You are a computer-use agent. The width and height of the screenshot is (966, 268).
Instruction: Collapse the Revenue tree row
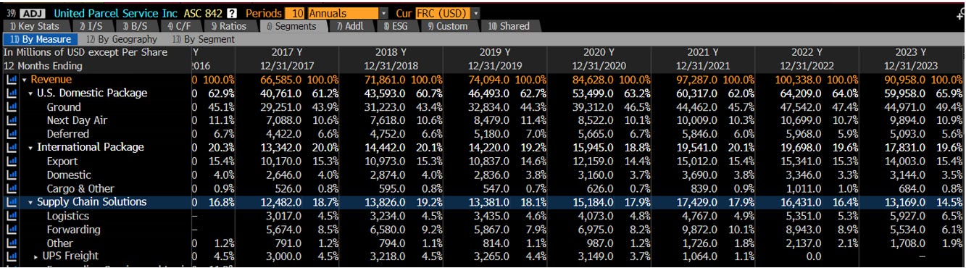point(24,80)
